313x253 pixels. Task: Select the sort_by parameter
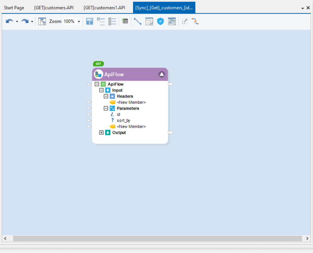pos(123,121)
